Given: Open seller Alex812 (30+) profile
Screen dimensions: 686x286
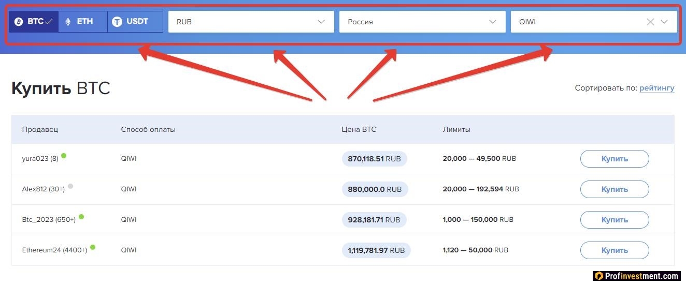Looking at the screenshot, I should [44, 189].
